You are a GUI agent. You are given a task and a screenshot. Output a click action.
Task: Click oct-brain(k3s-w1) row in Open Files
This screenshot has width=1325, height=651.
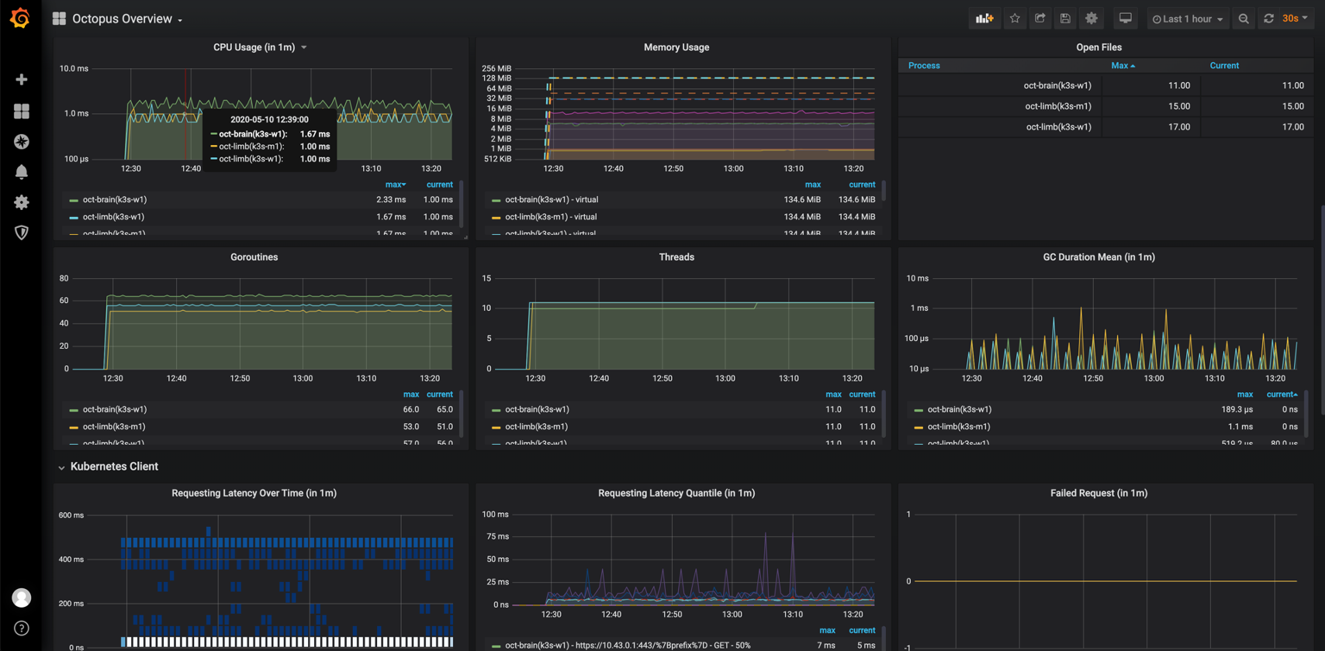click(1106, 85)
